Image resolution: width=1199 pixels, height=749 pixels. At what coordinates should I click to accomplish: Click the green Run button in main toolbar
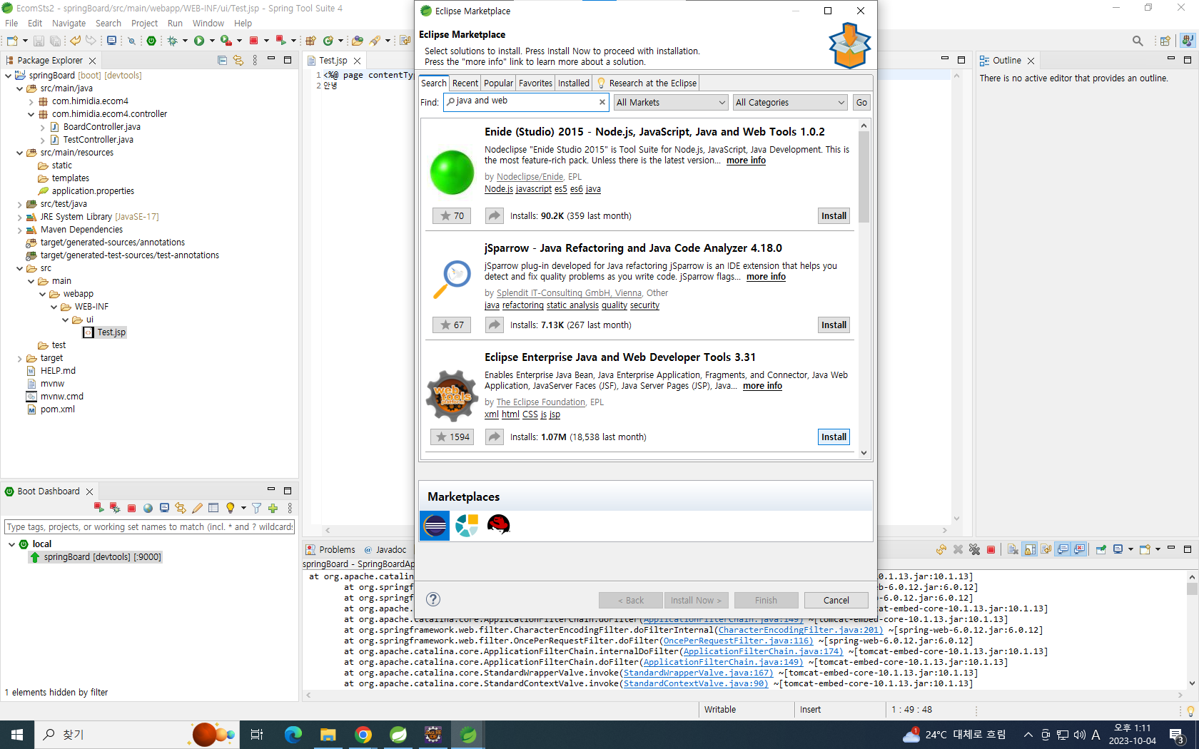(x=199, y=41)
